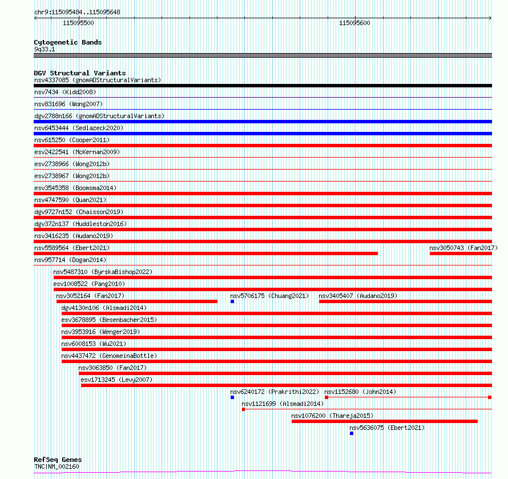Click the blue bar of dgv2788n166
Viewport: 508px width, 479px height.
point(263,122)
